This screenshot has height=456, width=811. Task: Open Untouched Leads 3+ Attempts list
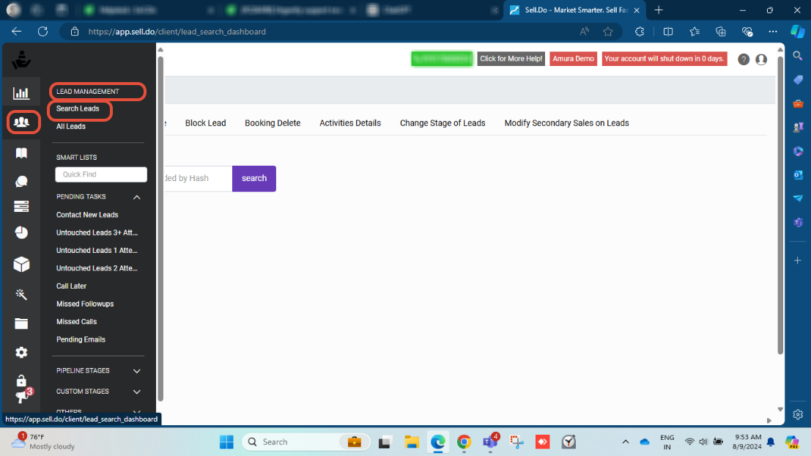(97, 233)
